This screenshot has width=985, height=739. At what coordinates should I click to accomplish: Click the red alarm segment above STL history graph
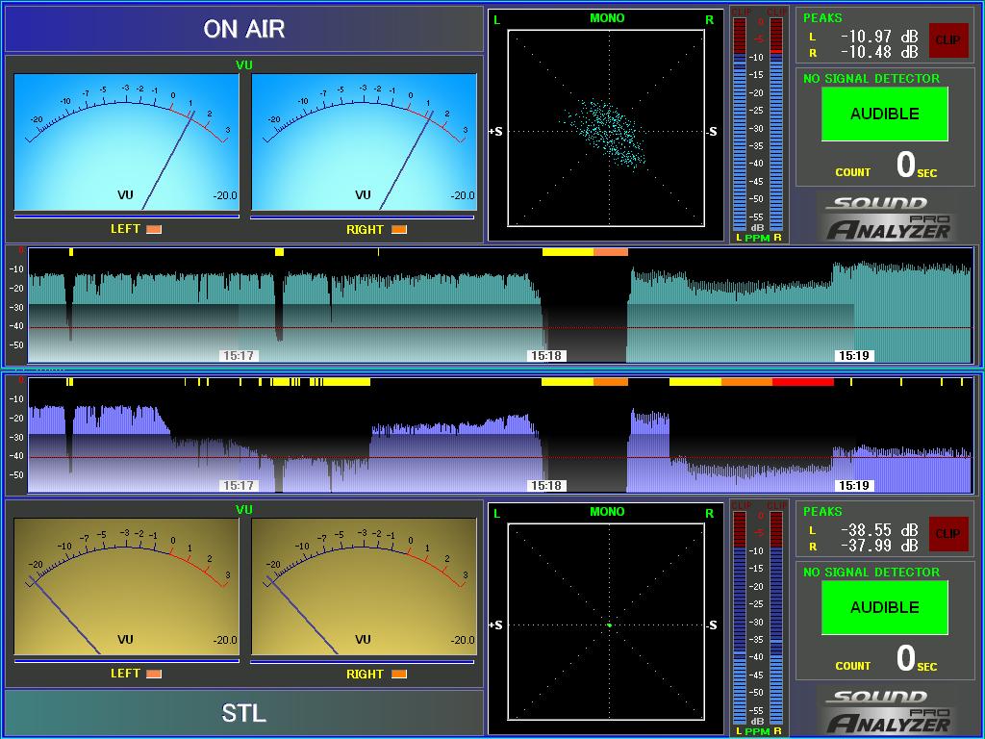click(x=803, y=382)
